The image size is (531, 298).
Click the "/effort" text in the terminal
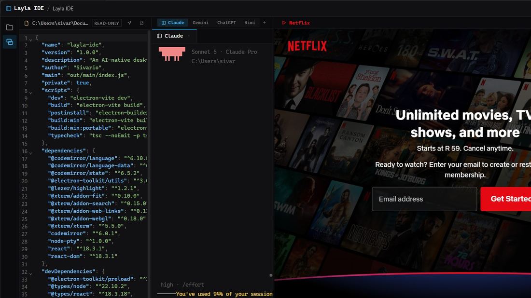tap(193, 285)
